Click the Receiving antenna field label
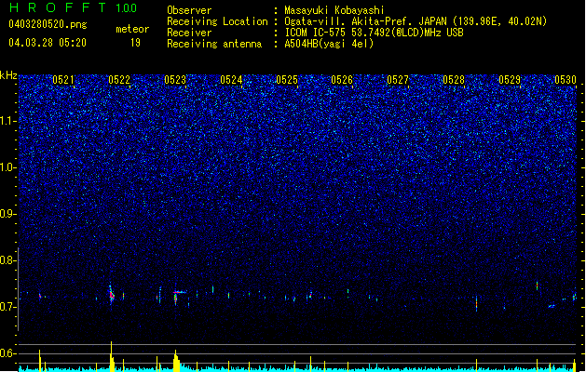The image size is (586, 372). tap(214, 44)
